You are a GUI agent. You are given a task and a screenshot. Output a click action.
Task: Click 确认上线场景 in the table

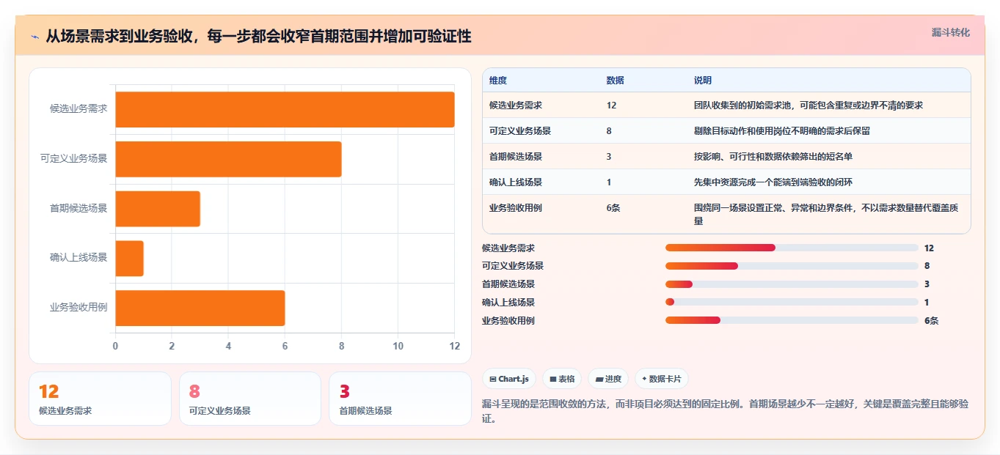516,182
